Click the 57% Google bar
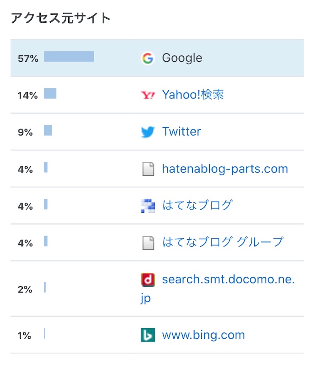The image size is (314, 368). tap(69, 56)
